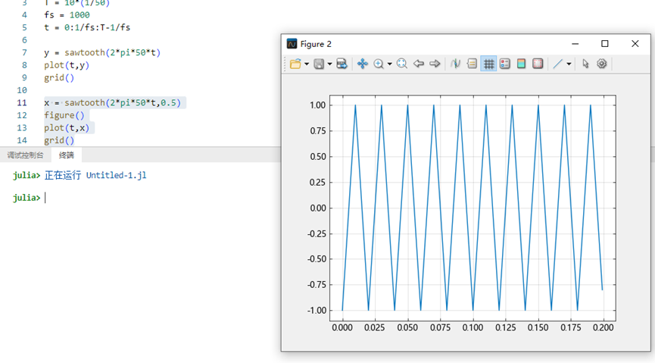Activate the data cursor tool icon
Screen dimensions: 655x363
point(455,64)
